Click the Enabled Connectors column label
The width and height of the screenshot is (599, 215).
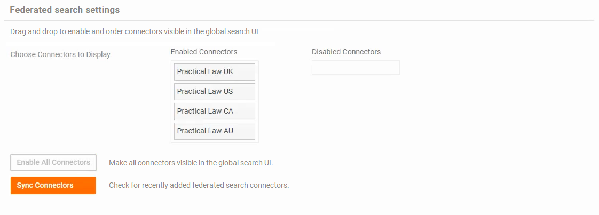click(x=204, y=52)
